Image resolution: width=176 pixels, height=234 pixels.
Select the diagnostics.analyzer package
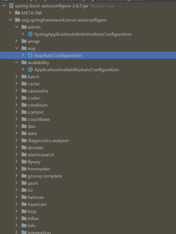pos(48,141)
